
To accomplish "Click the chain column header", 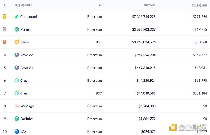I will point(100,5).
